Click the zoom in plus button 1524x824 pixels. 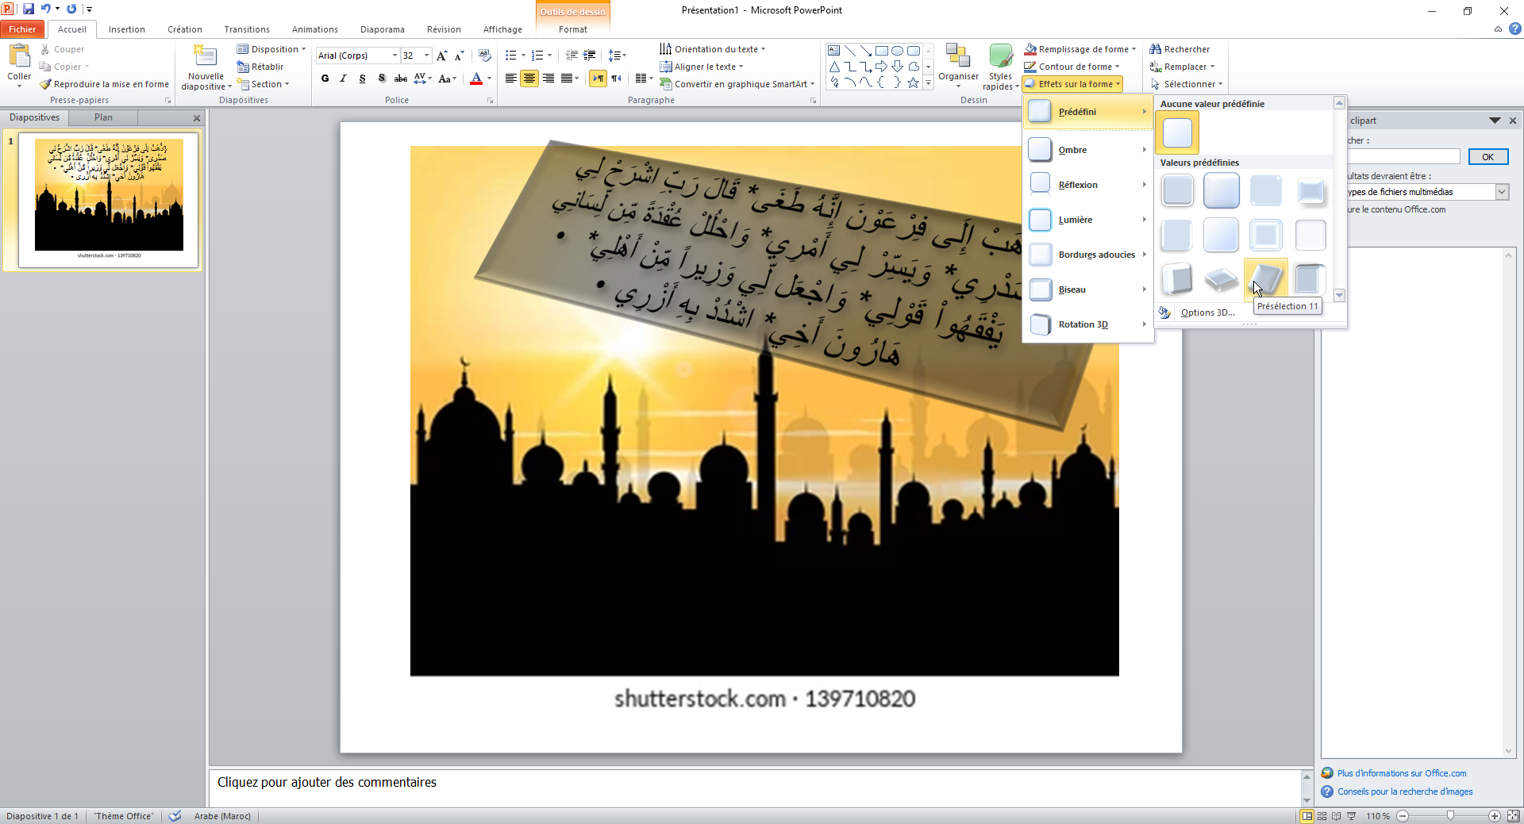1495,816
